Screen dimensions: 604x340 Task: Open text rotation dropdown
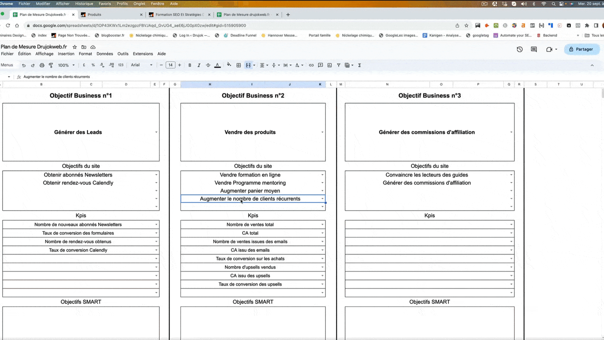click(x=299, y=65)
